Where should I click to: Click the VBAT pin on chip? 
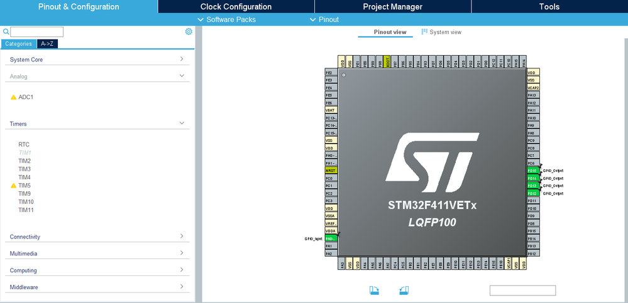[x=331, y=110]
